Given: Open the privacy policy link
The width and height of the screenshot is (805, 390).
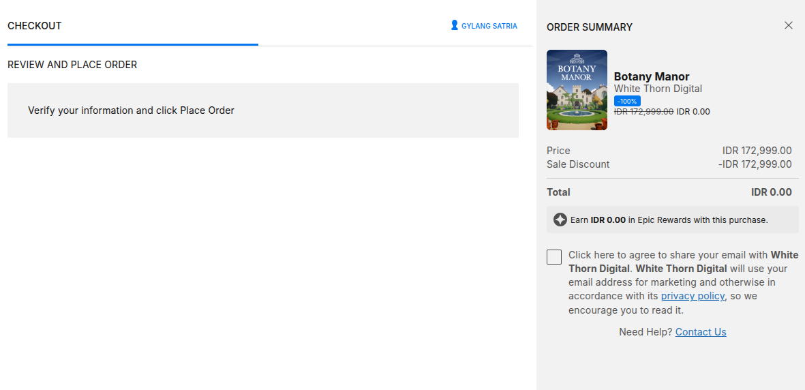Looking at the screenshot, I should pyautogui.click(x=693, y=296).
